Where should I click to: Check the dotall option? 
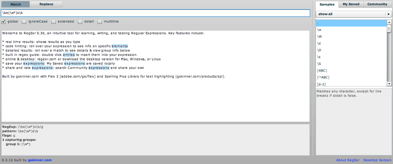click(x=80, y=22)
